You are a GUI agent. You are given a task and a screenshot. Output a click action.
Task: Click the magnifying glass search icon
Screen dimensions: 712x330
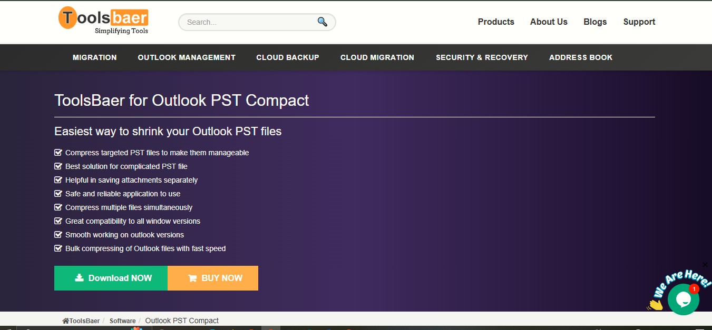coord(322,22)
